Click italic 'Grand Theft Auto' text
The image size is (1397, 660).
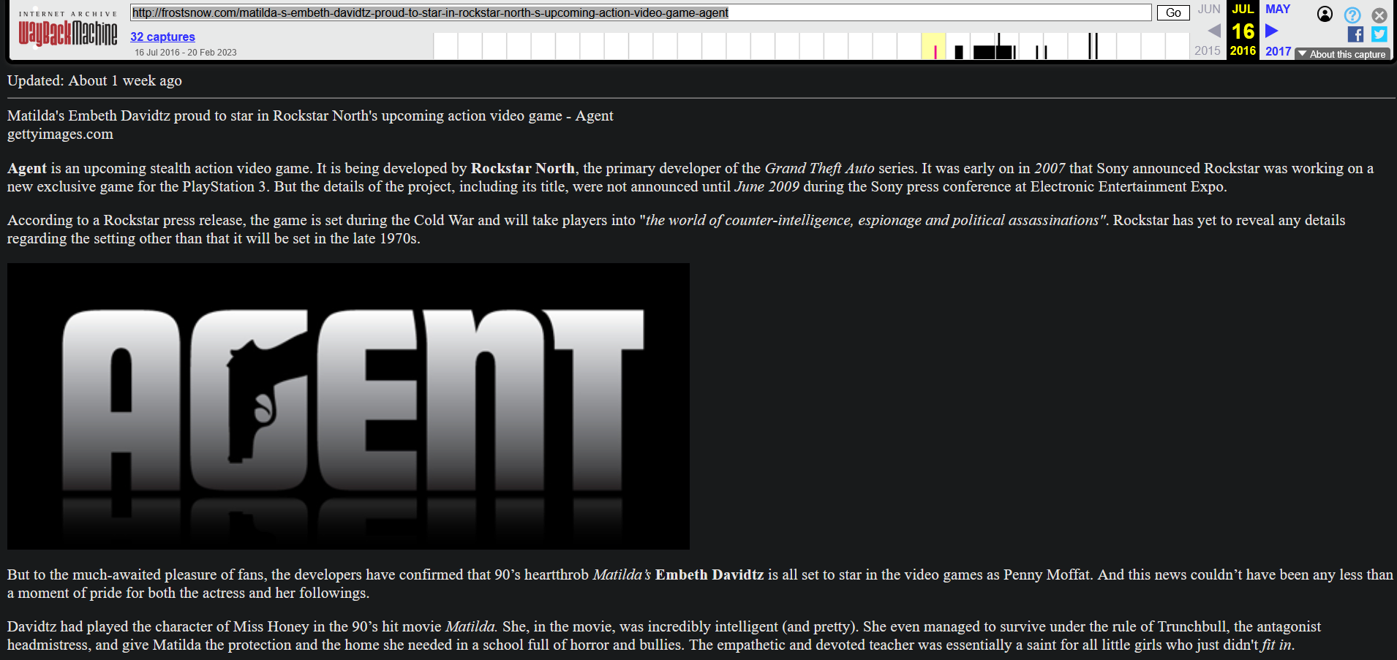point(819,168)
